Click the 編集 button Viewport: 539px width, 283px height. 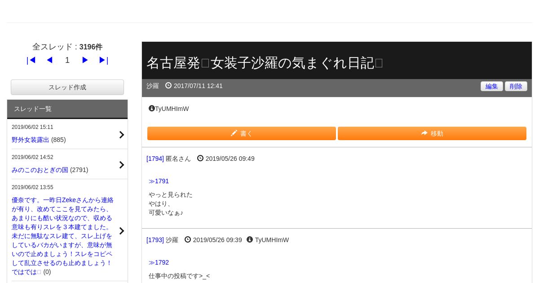click(492, 86)
